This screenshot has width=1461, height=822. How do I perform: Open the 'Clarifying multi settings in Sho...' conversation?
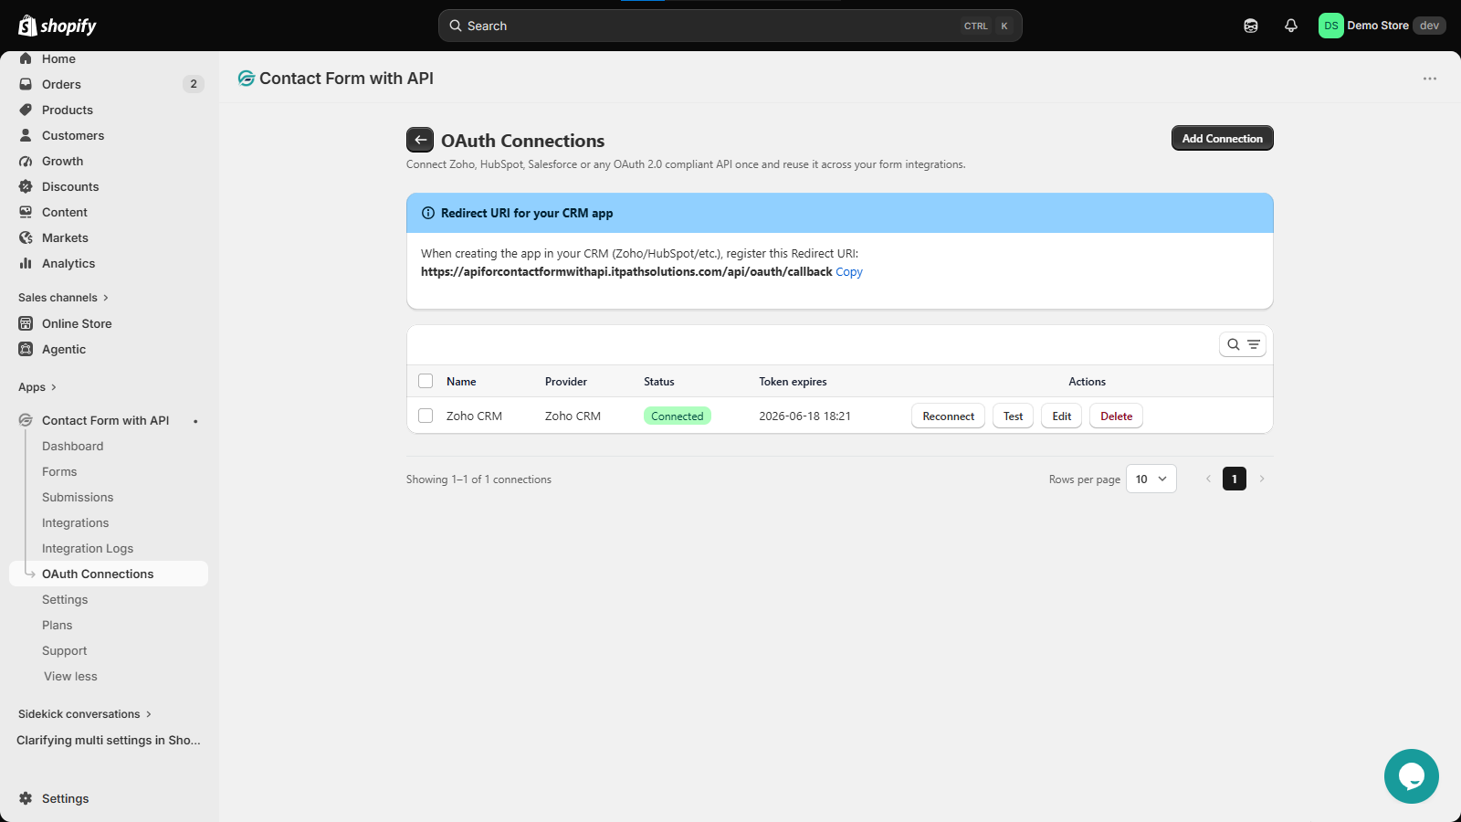click(109, 740)
